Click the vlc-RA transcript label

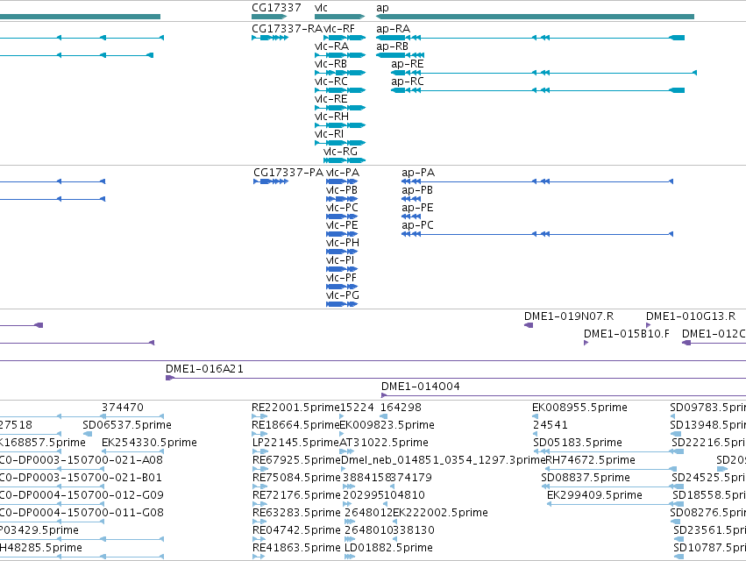[331, 46]
